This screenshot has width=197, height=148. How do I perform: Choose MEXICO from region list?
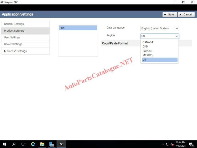160,55
